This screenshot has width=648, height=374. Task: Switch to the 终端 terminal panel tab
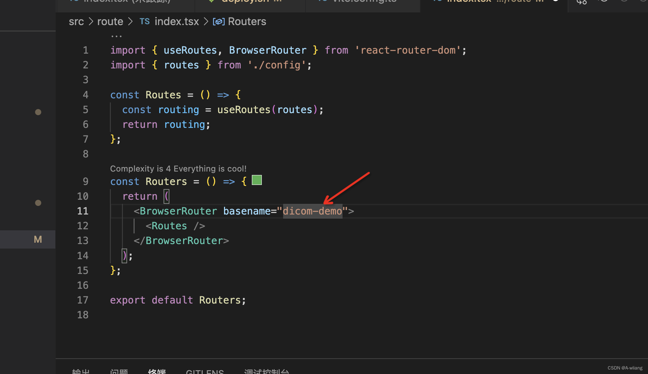tap(157, 371)
